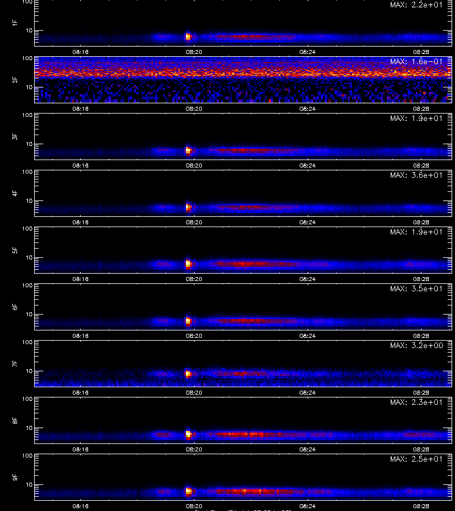Click 08:24 label below the 4F panel
The height and width of the screenshot is (511, 455).
pos(308,222)
